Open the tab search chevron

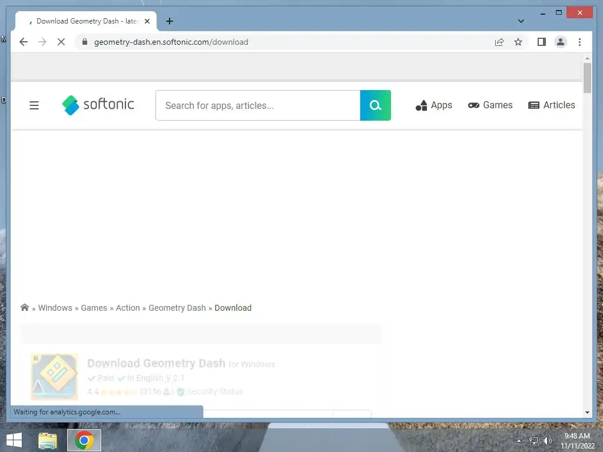(521, 21)
